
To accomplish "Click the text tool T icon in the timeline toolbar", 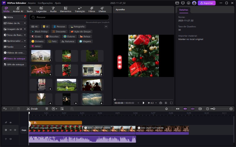I will pyautogui.click(x=53, y=109).
